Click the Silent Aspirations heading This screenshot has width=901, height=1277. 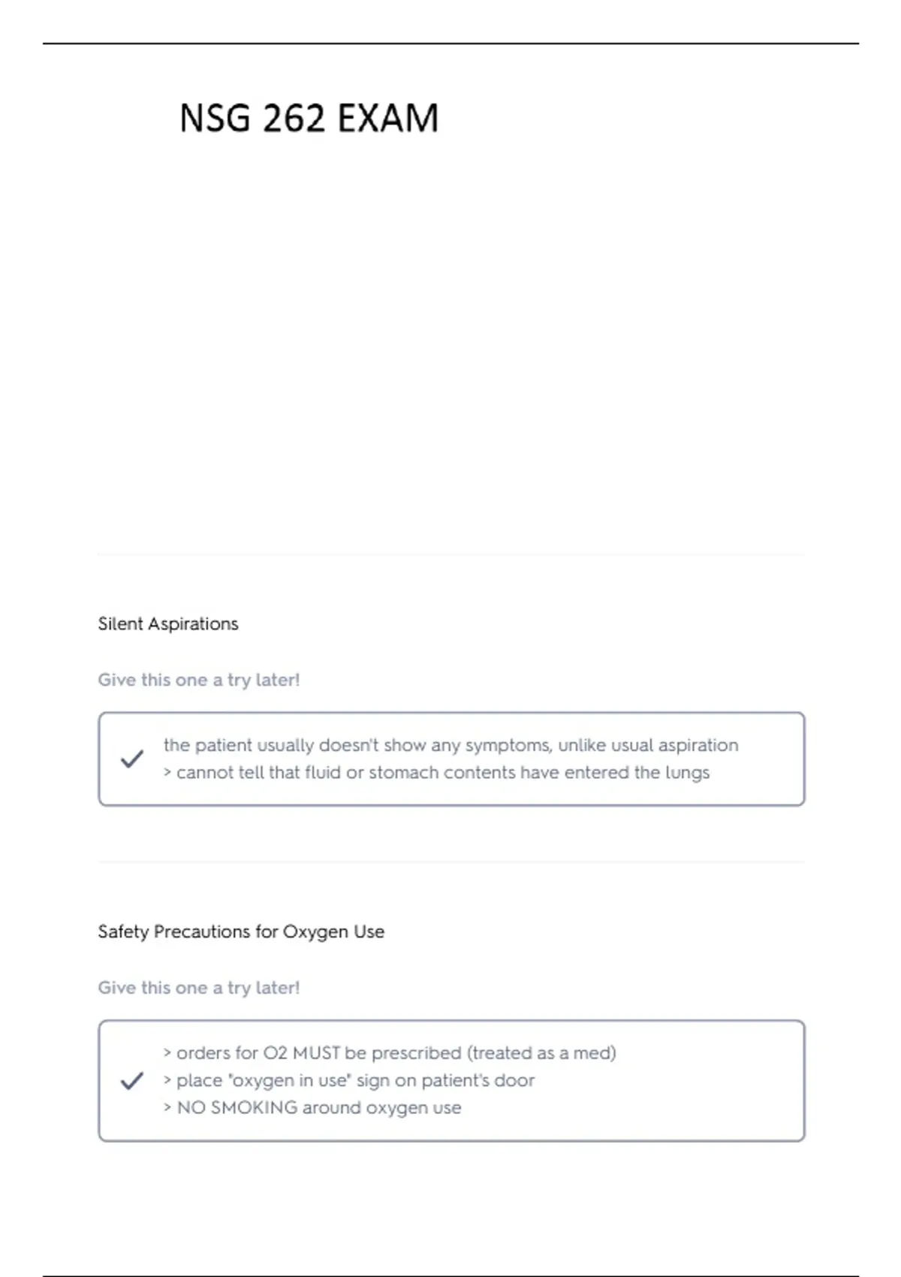coord(168,623)
